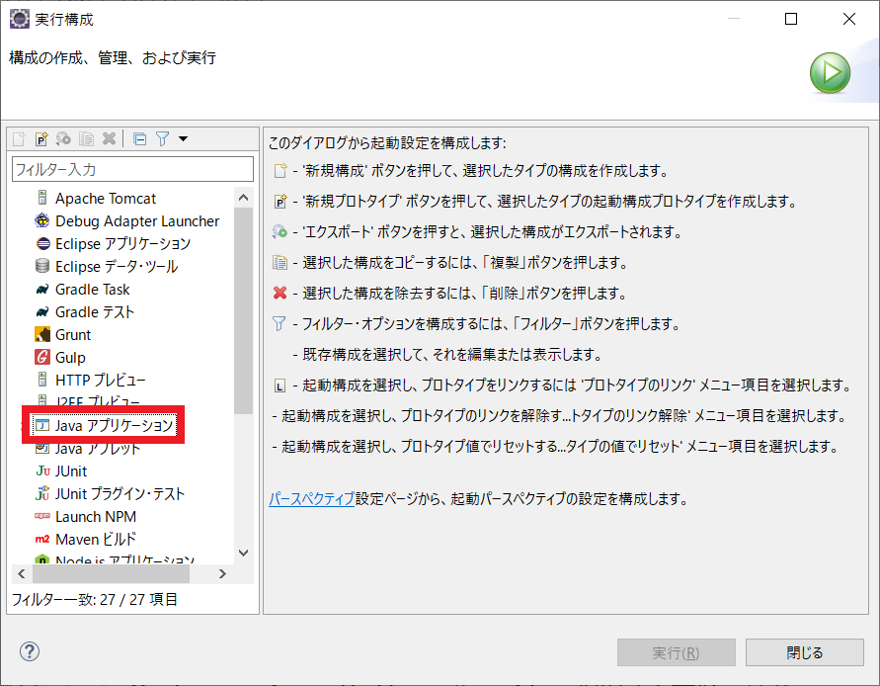Choose Gradle Task configuration type
This screenshot has height=686, width=880.
(92, 290)
